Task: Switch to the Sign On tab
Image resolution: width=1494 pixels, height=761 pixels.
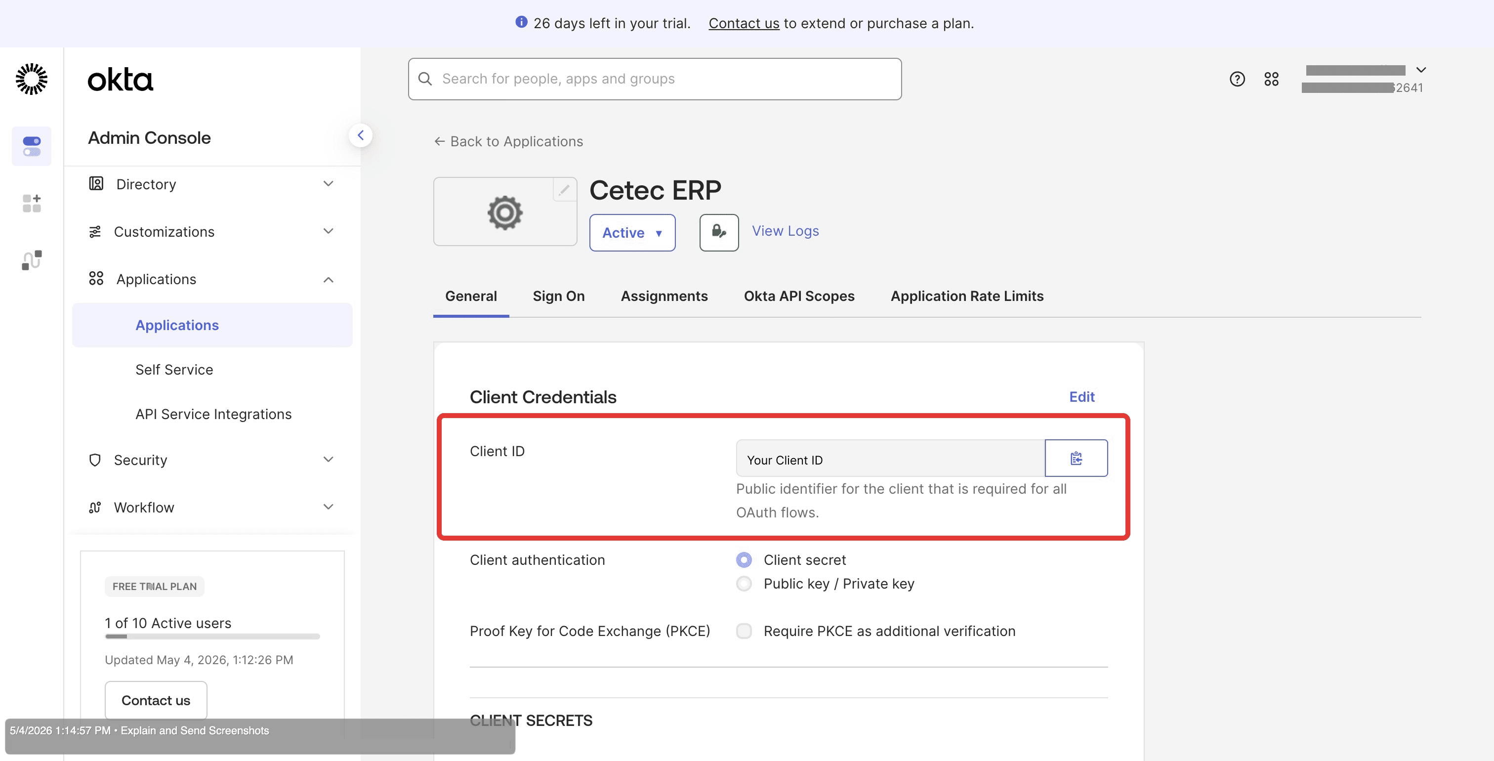Action: (558, 296)
